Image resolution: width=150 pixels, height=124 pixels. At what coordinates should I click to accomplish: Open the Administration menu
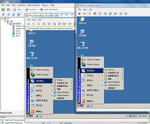[x=33, y=5]
